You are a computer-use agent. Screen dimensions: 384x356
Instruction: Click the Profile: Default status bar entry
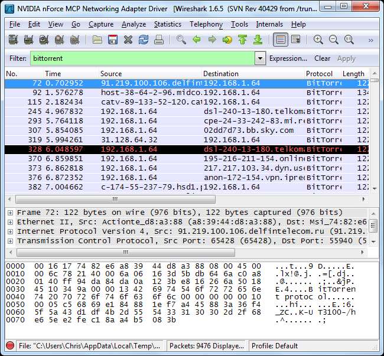click(275, 346)
